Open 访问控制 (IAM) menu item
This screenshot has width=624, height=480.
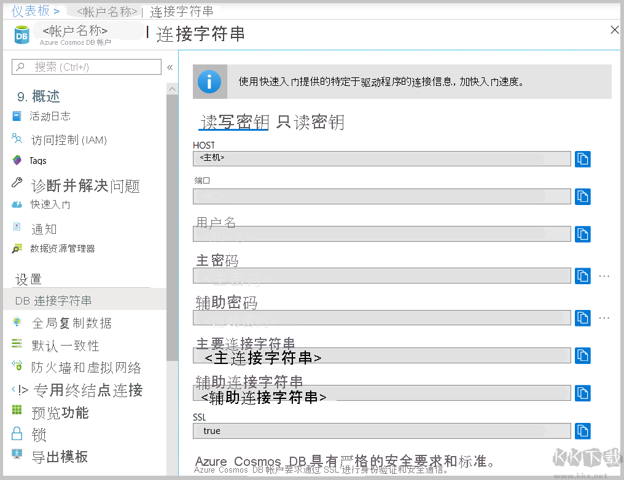coord(69,140)
